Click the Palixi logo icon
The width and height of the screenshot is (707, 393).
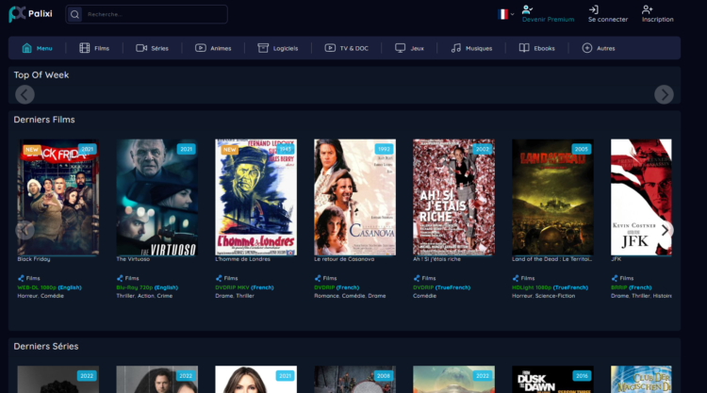coord(17,14)
